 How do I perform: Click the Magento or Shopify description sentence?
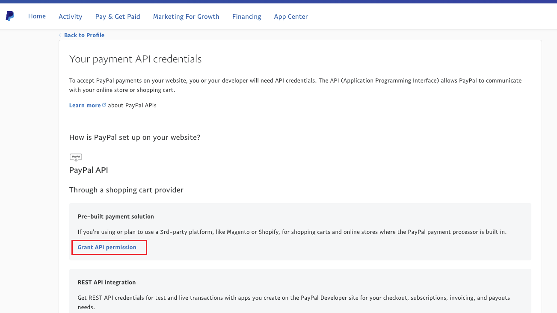(292, 232)
